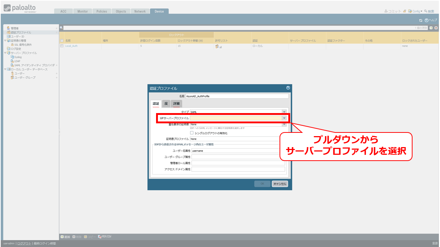
Task: Click the config lock icon in top bar
Action: click(x=404, y=11)
